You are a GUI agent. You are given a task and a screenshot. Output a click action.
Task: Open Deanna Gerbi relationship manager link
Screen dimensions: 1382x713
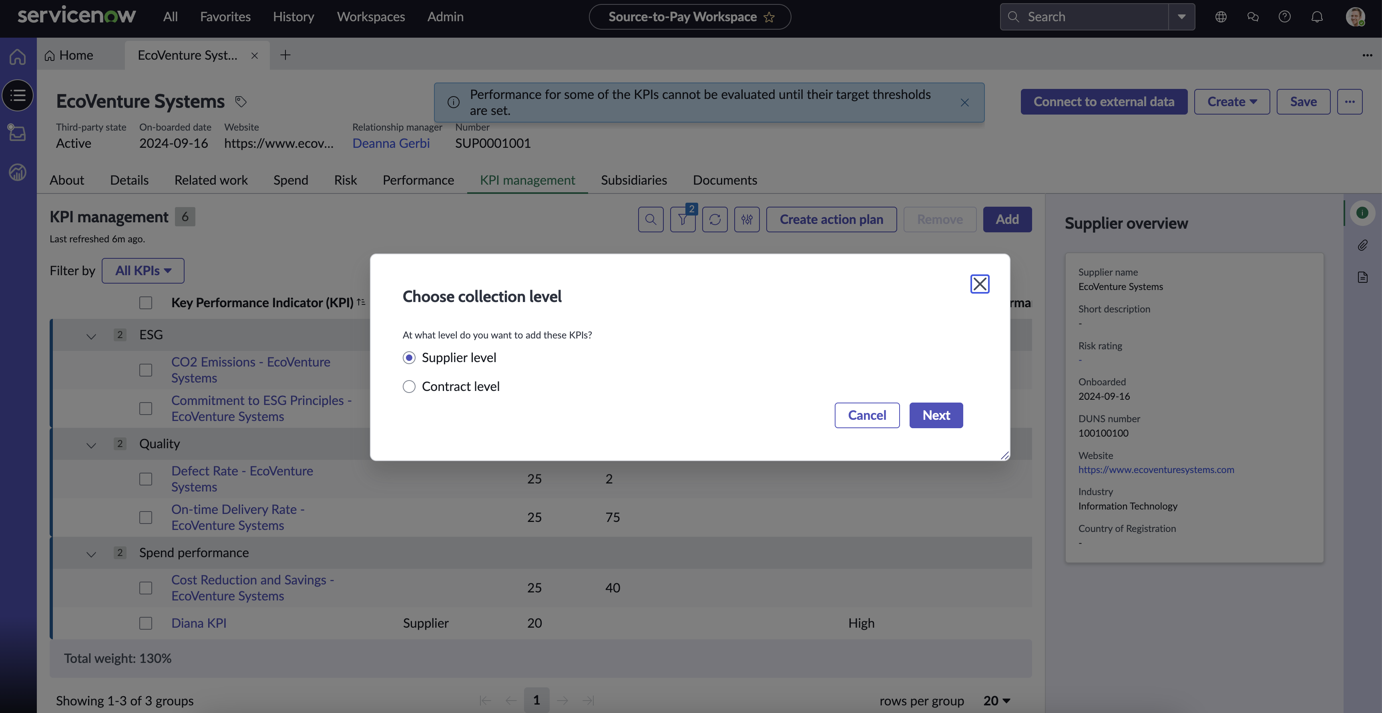tap(391, 143)
